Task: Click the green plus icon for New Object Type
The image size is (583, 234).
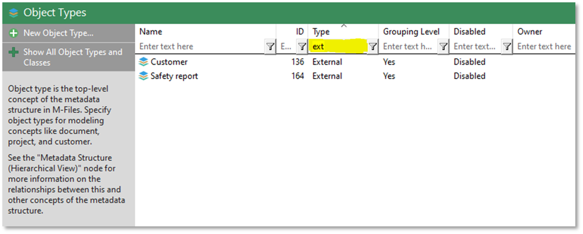Action: (14, 33)
